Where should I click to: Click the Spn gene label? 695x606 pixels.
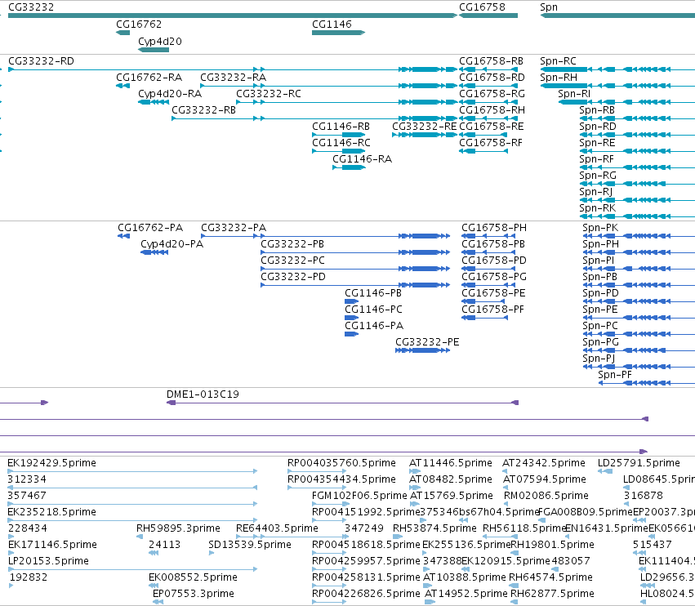549,7
